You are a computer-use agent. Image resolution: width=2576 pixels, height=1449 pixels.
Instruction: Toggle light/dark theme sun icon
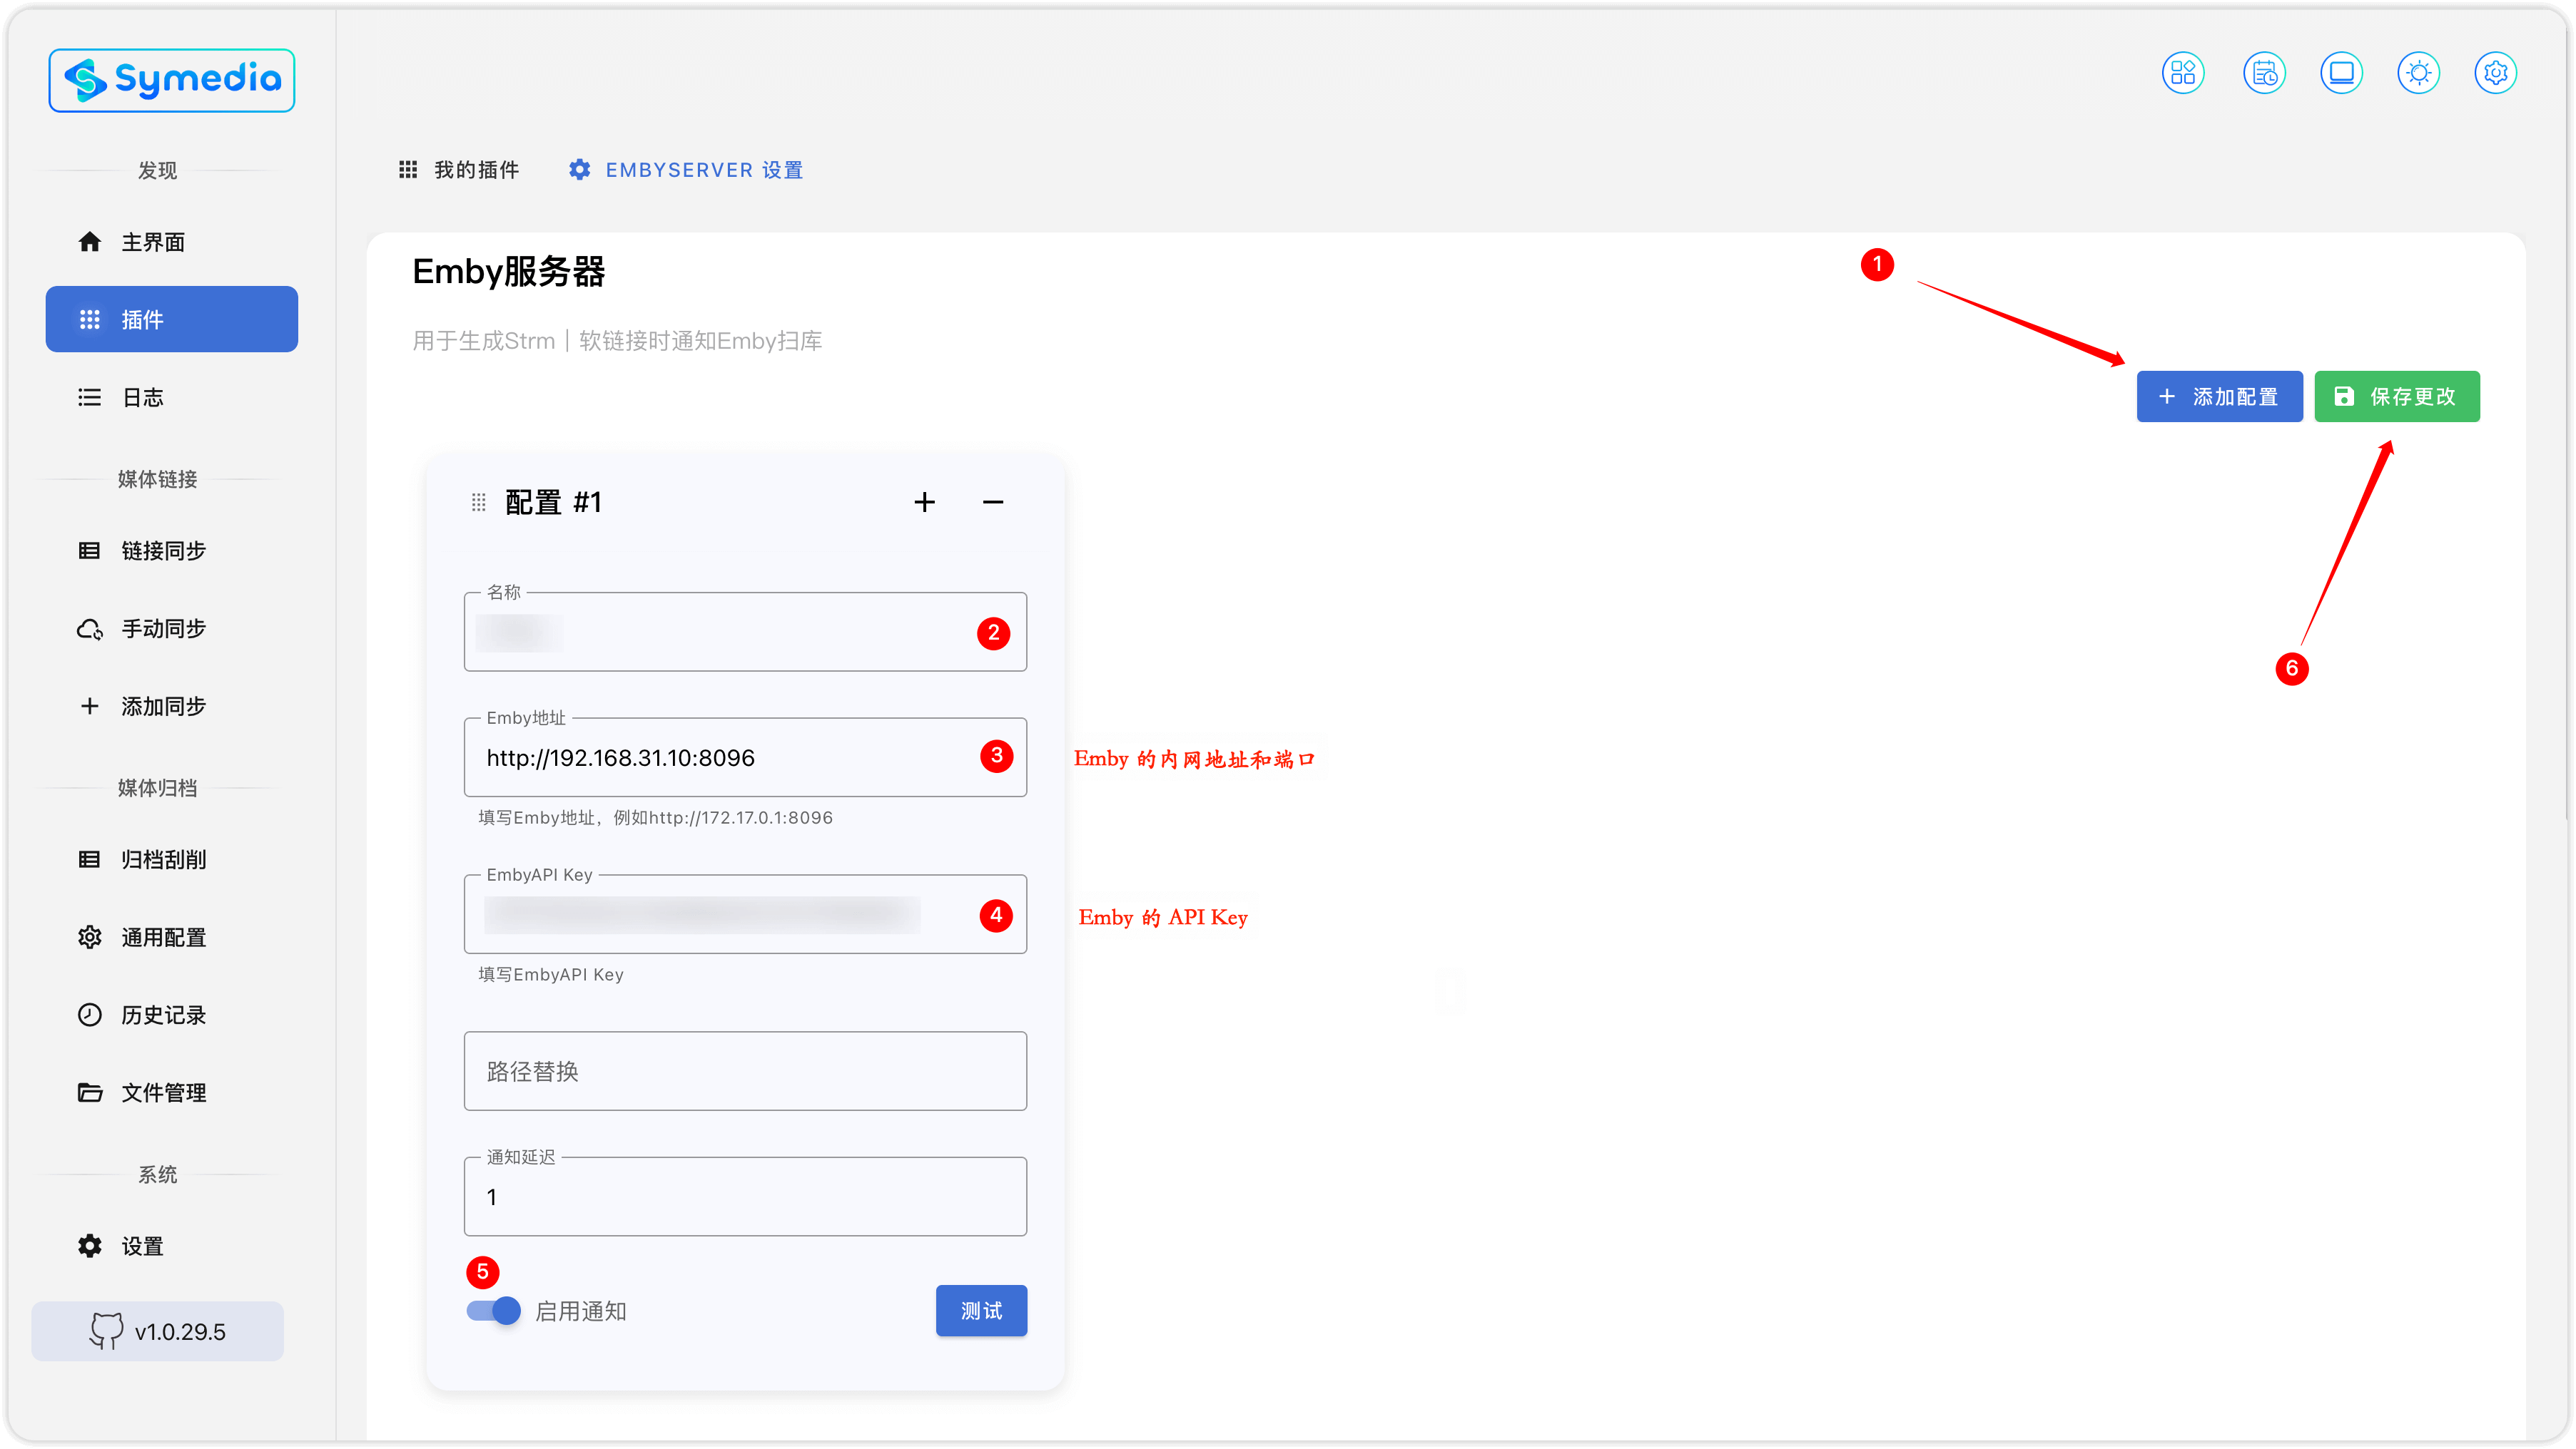[x=2418, y=73]
